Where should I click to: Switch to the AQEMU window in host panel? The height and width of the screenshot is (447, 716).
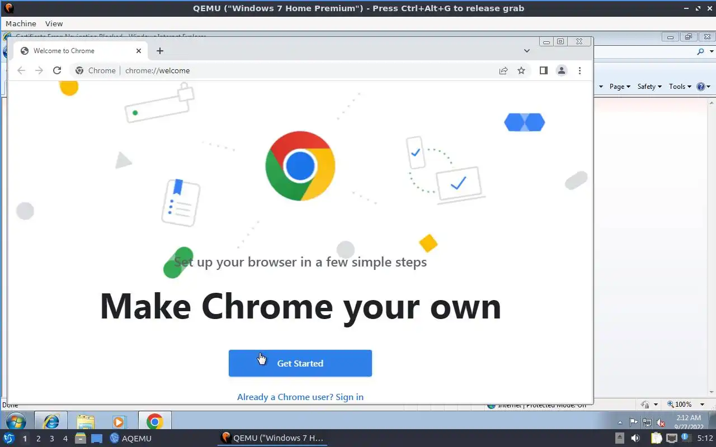[131, 438]
